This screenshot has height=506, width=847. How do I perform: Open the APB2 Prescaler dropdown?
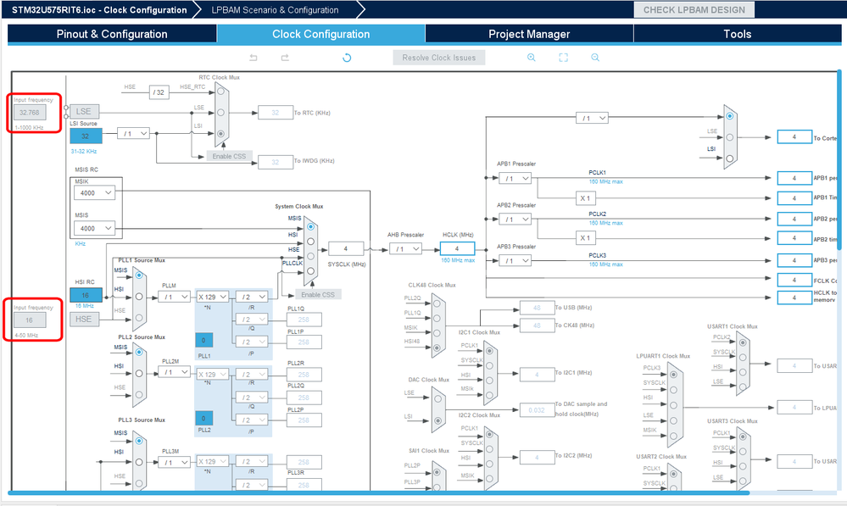pos(515,220)
